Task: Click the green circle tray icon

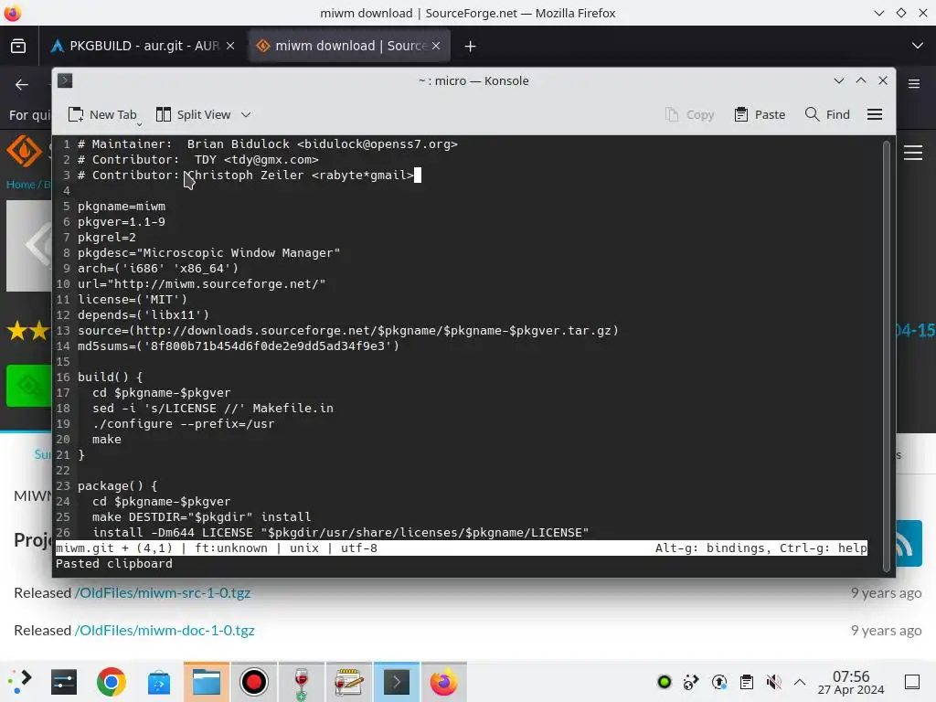Action: pyautogui.click(x=664, y=682)
